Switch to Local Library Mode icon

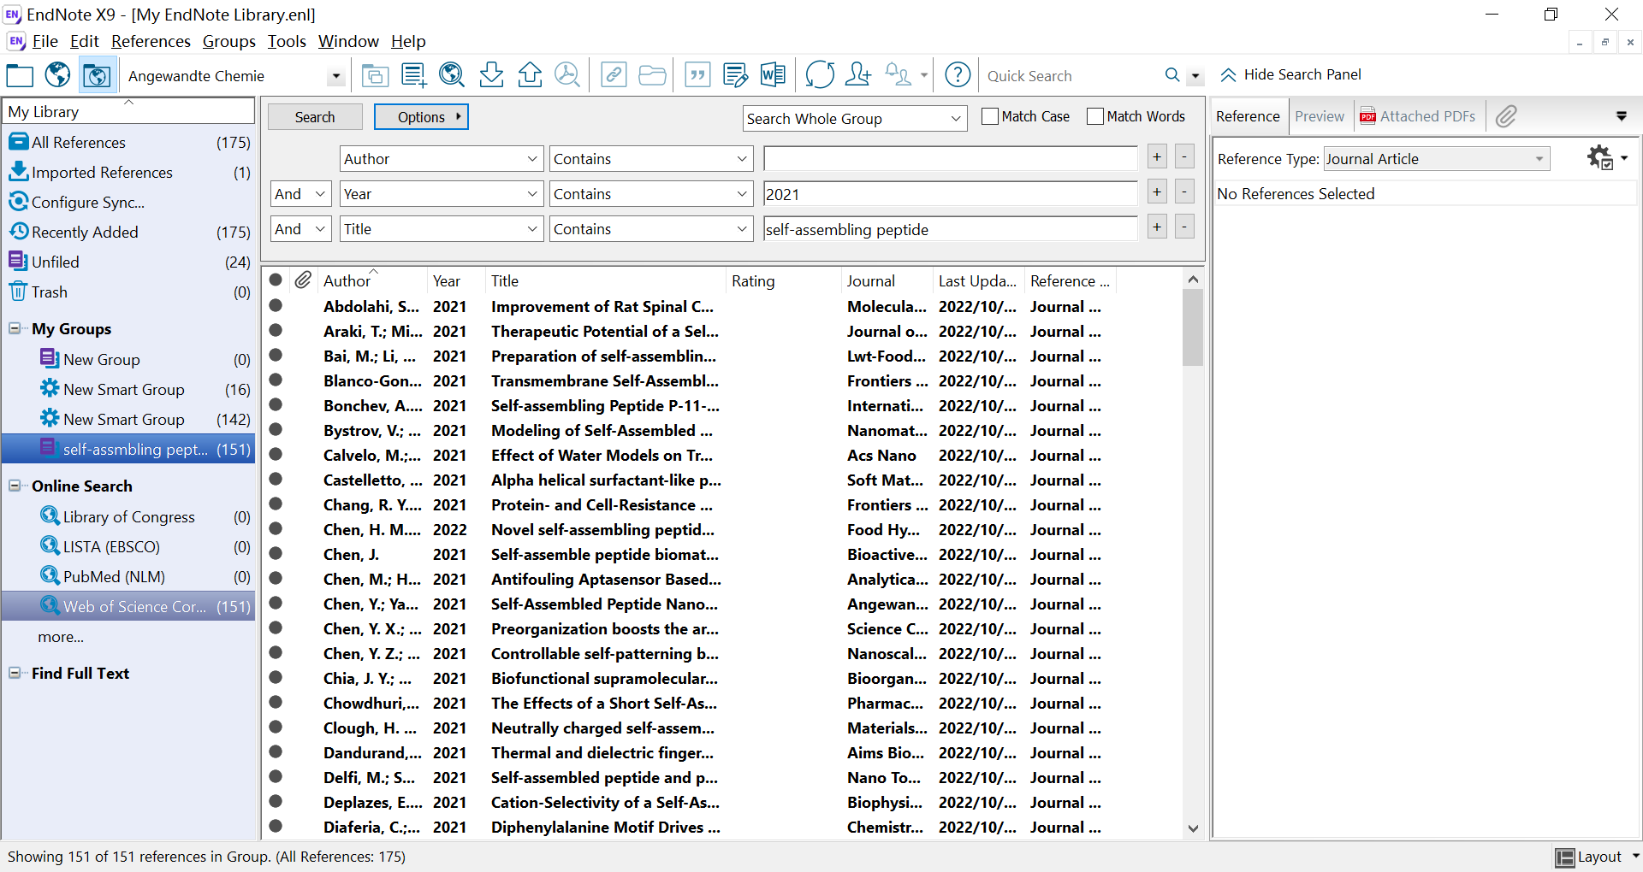[20, 75]
